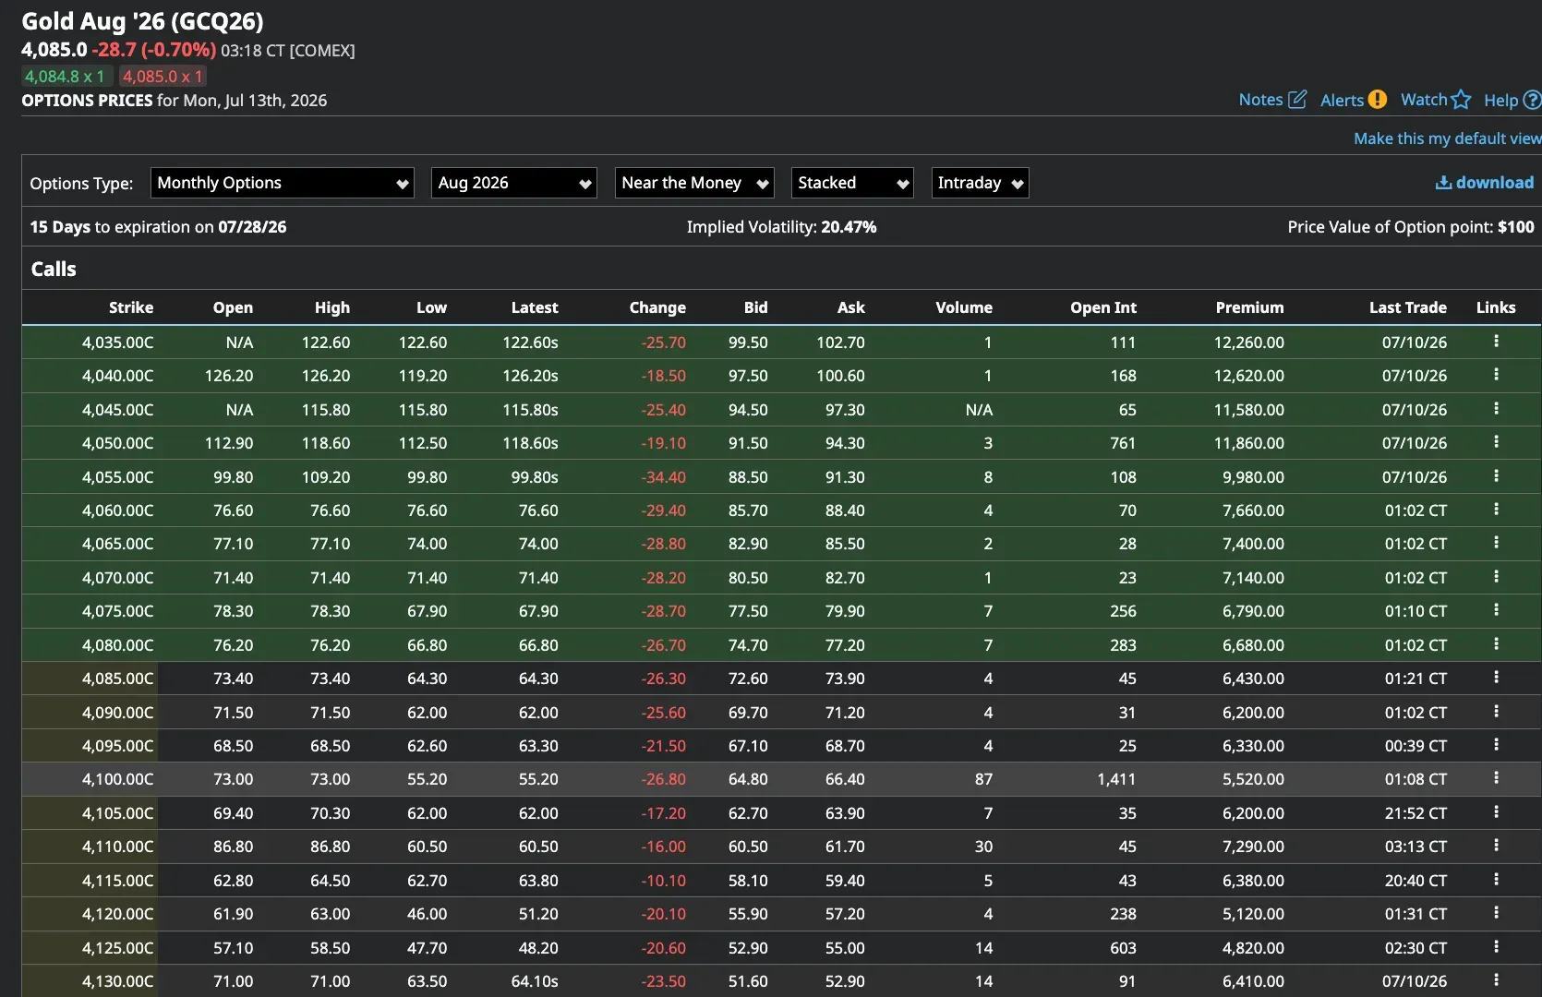This screenshot has height=997, width=1542.
Task: Open links menu for 4,085.00C row
Action: click(1496, 678)
